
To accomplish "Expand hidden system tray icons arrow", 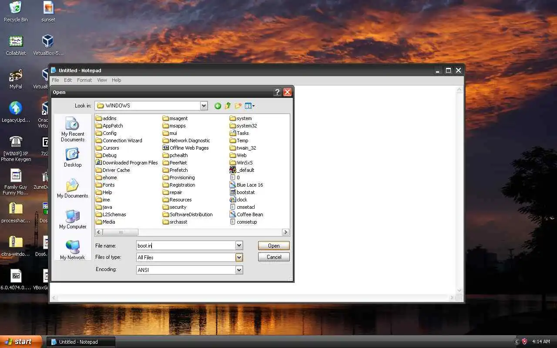I will point(517,342).
